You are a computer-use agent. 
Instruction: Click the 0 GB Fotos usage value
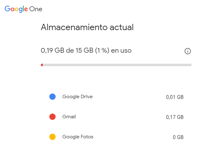point(178,137)
